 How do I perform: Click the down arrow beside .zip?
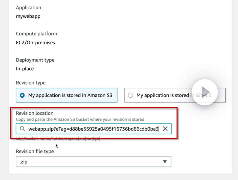tap(165, 161)
